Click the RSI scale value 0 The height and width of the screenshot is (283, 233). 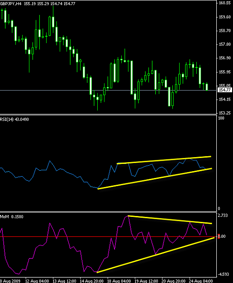pos(219,209)
